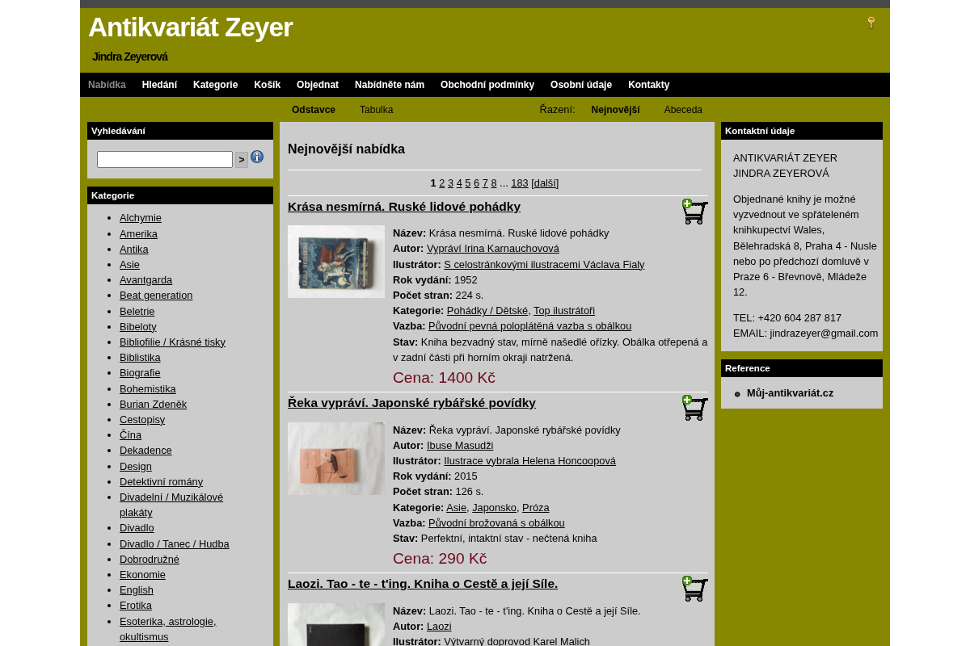Click Krása nesmírná book cover thumbnail
Viewport: 970px width, 646px height.
pos(336,262)
